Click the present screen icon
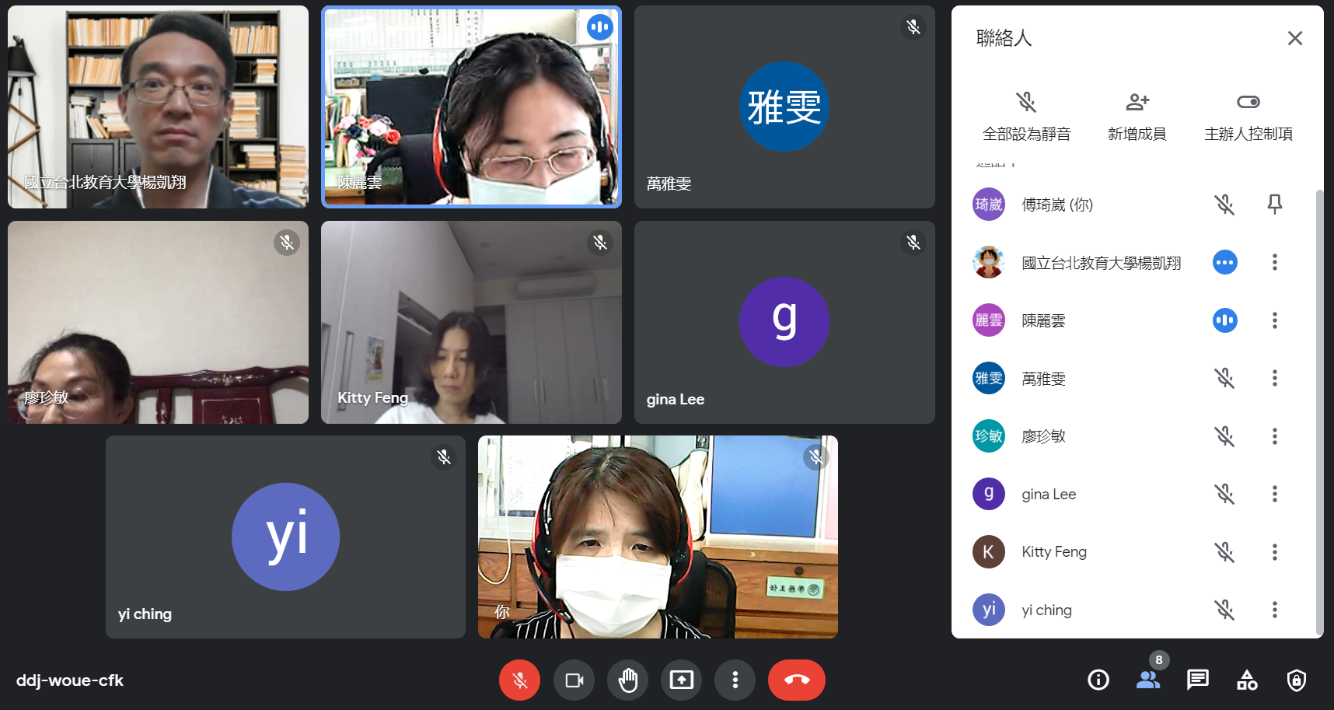 pos(682,680)
